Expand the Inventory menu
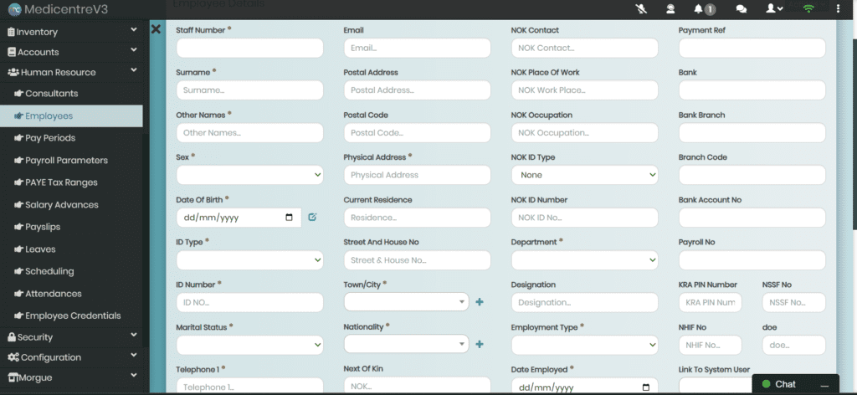Image resolution: width=857 pixels, height=395 pixels. tap(71, 32)
